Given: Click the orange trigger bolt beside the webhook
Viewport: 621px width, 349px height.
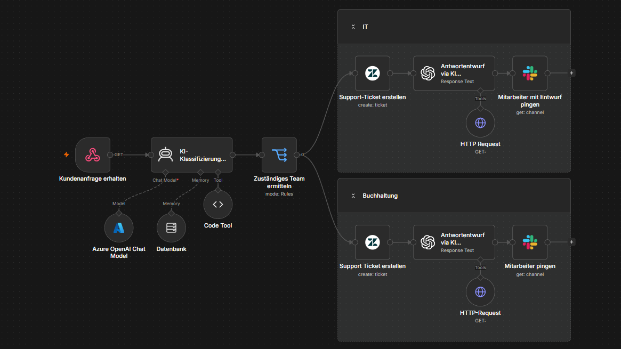Looking at the screenshot, I should pyautogui.click(x=67, y=155).
